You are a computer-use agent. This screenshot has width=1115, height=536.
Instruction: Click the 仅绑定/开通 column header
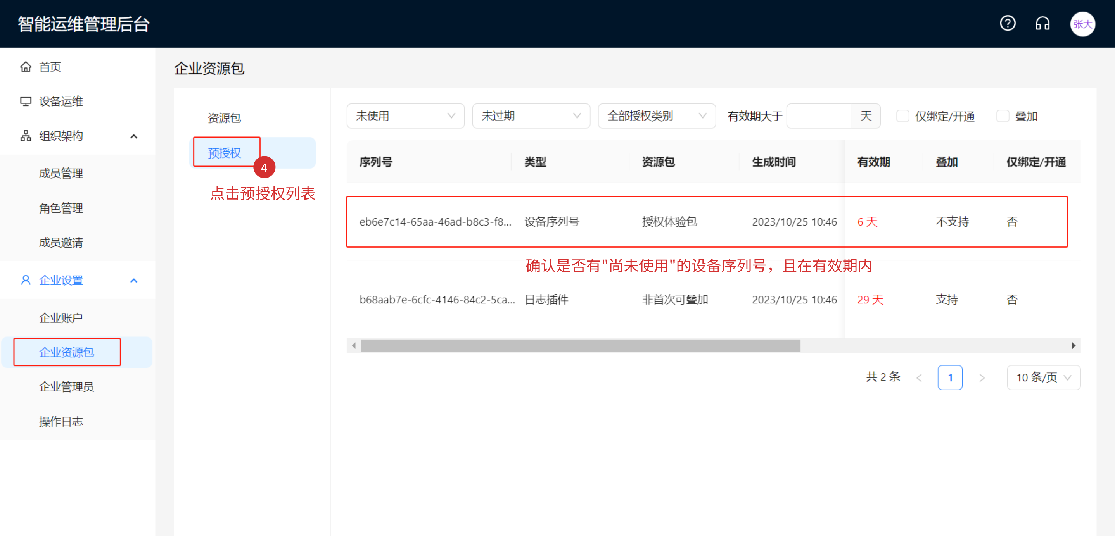tap(1036, 162)
